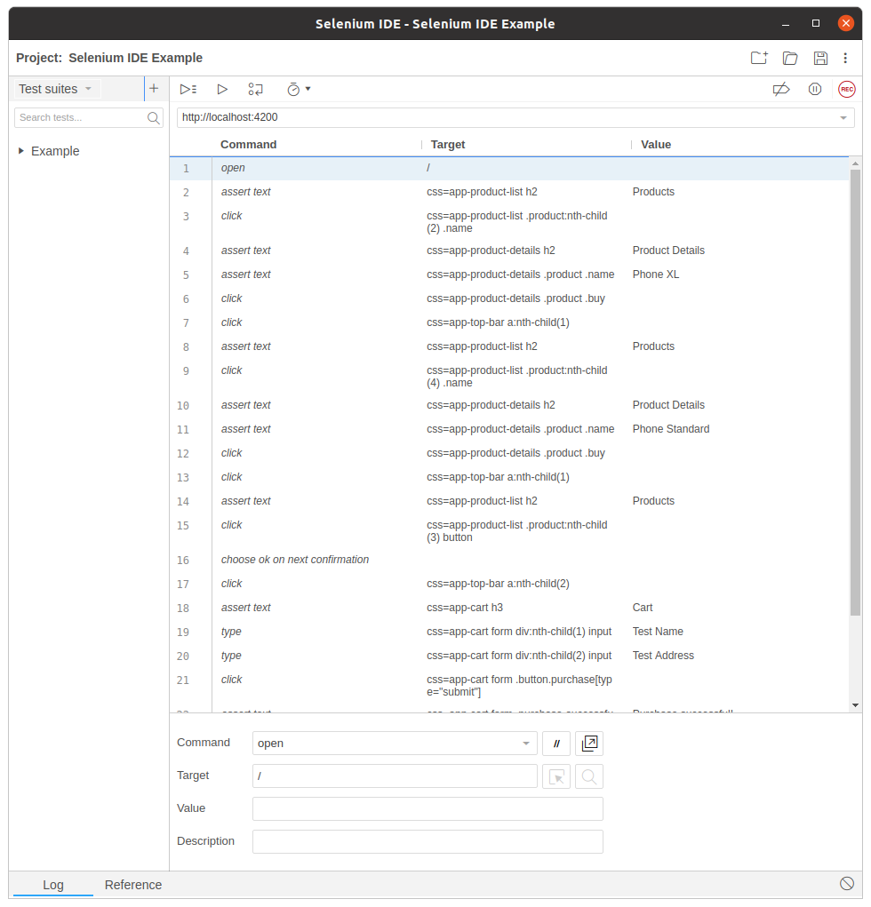The image size is (871, 907).
Task: Click the Search tests input field
Action: coord(80,117)
